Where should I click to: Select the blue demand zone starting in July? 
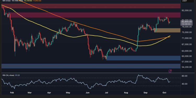[x=143, y=58]
